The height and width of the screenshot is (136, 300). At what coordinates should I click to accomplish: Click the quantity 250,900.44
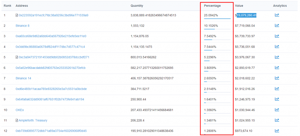(x=138, y=99)
